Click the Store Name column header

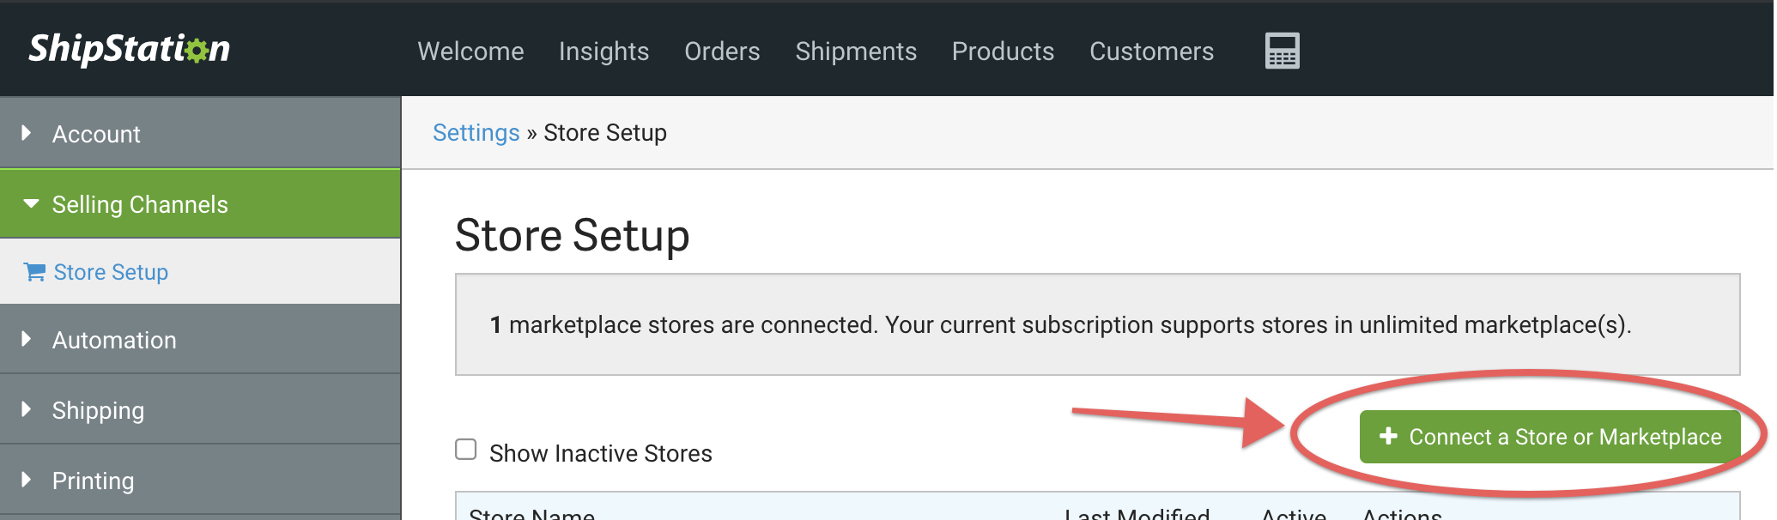tap(531, 513)
